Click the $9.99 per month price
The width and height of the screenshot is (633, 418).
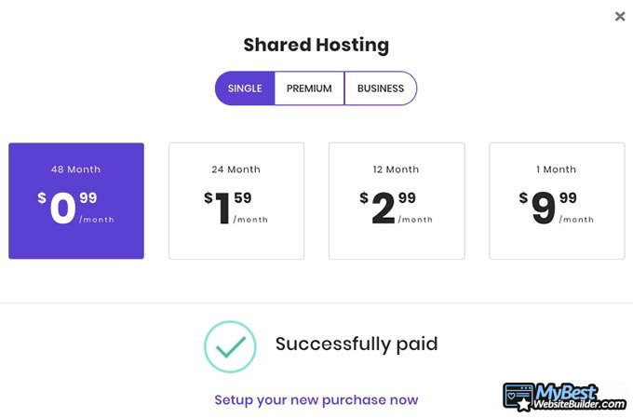coord(556,209)
